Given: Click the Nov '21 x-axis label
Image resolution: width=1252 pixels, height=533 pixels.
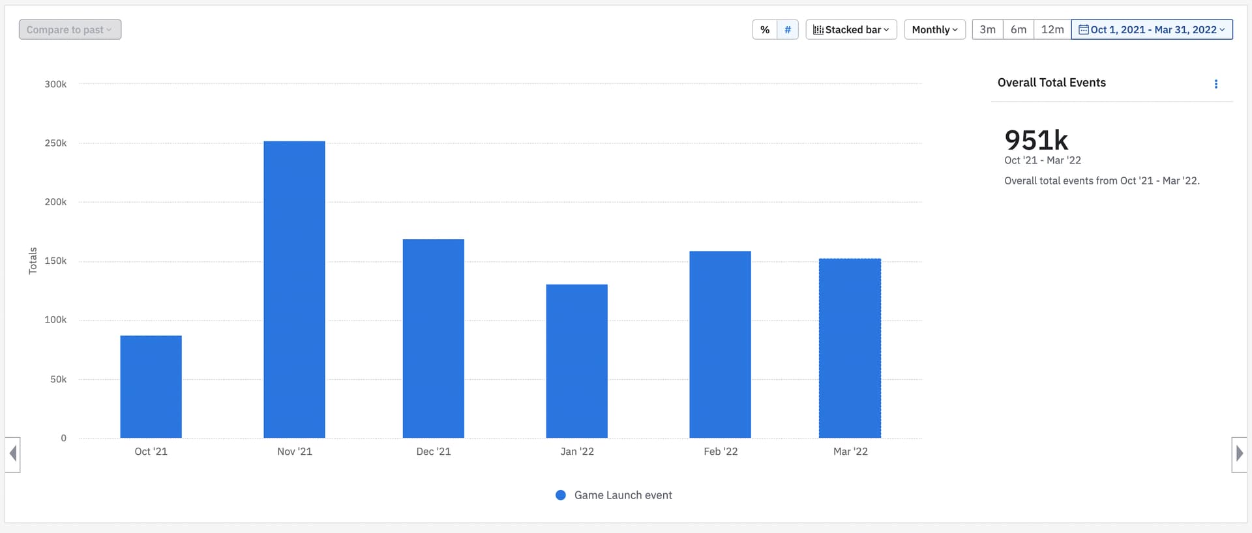Looking at the screenshot, I should point(294,452).
